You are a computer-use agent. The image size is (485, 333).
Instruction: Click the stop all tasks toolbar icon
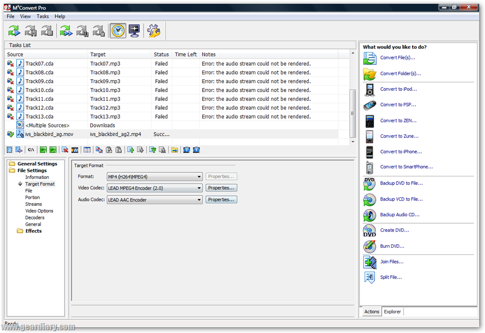(99, 31)
